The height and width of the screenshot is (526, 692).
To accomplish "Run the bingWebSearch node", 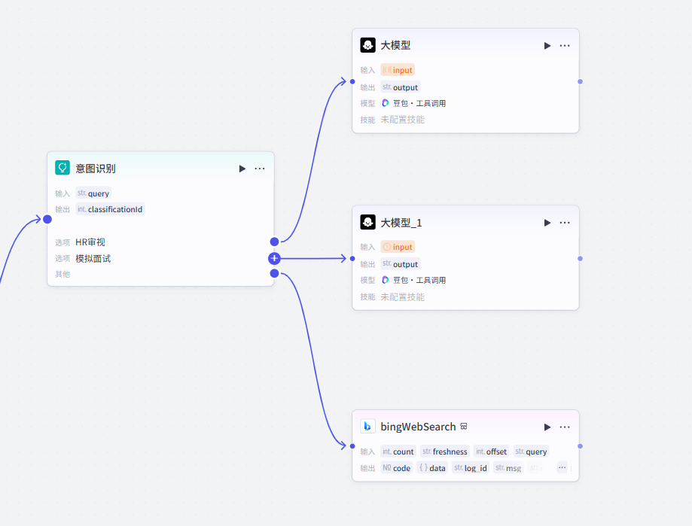I will pos(547,427).
